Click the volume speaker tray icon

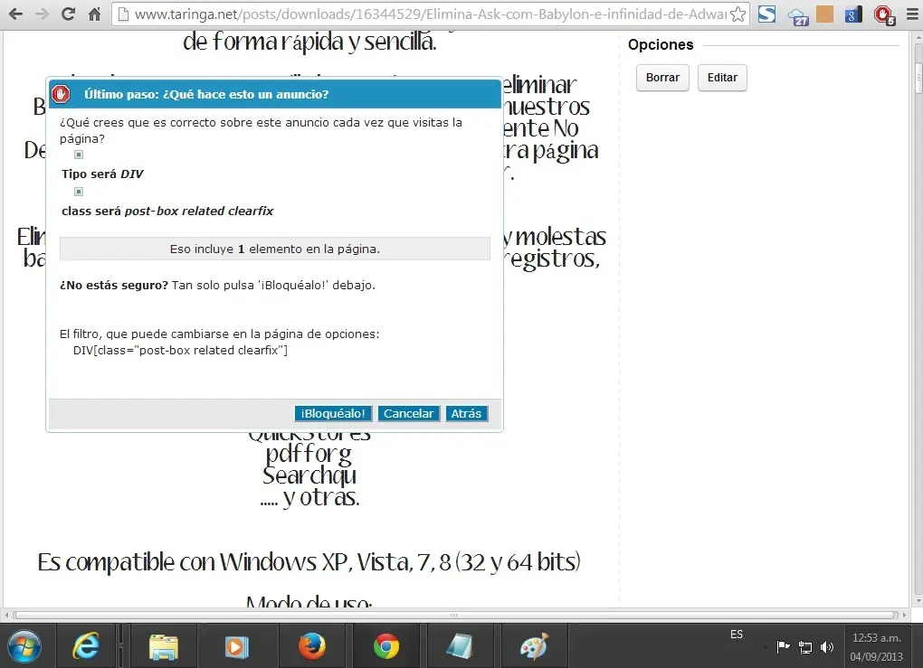[827, 647]
